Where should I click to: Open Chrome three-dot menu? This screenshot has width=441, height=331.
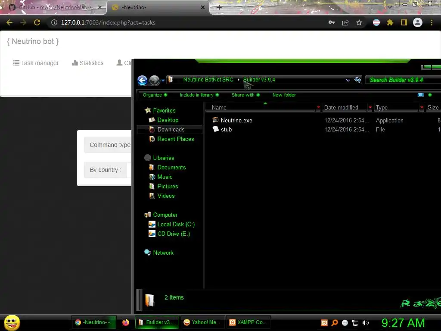tap(432, 22)
